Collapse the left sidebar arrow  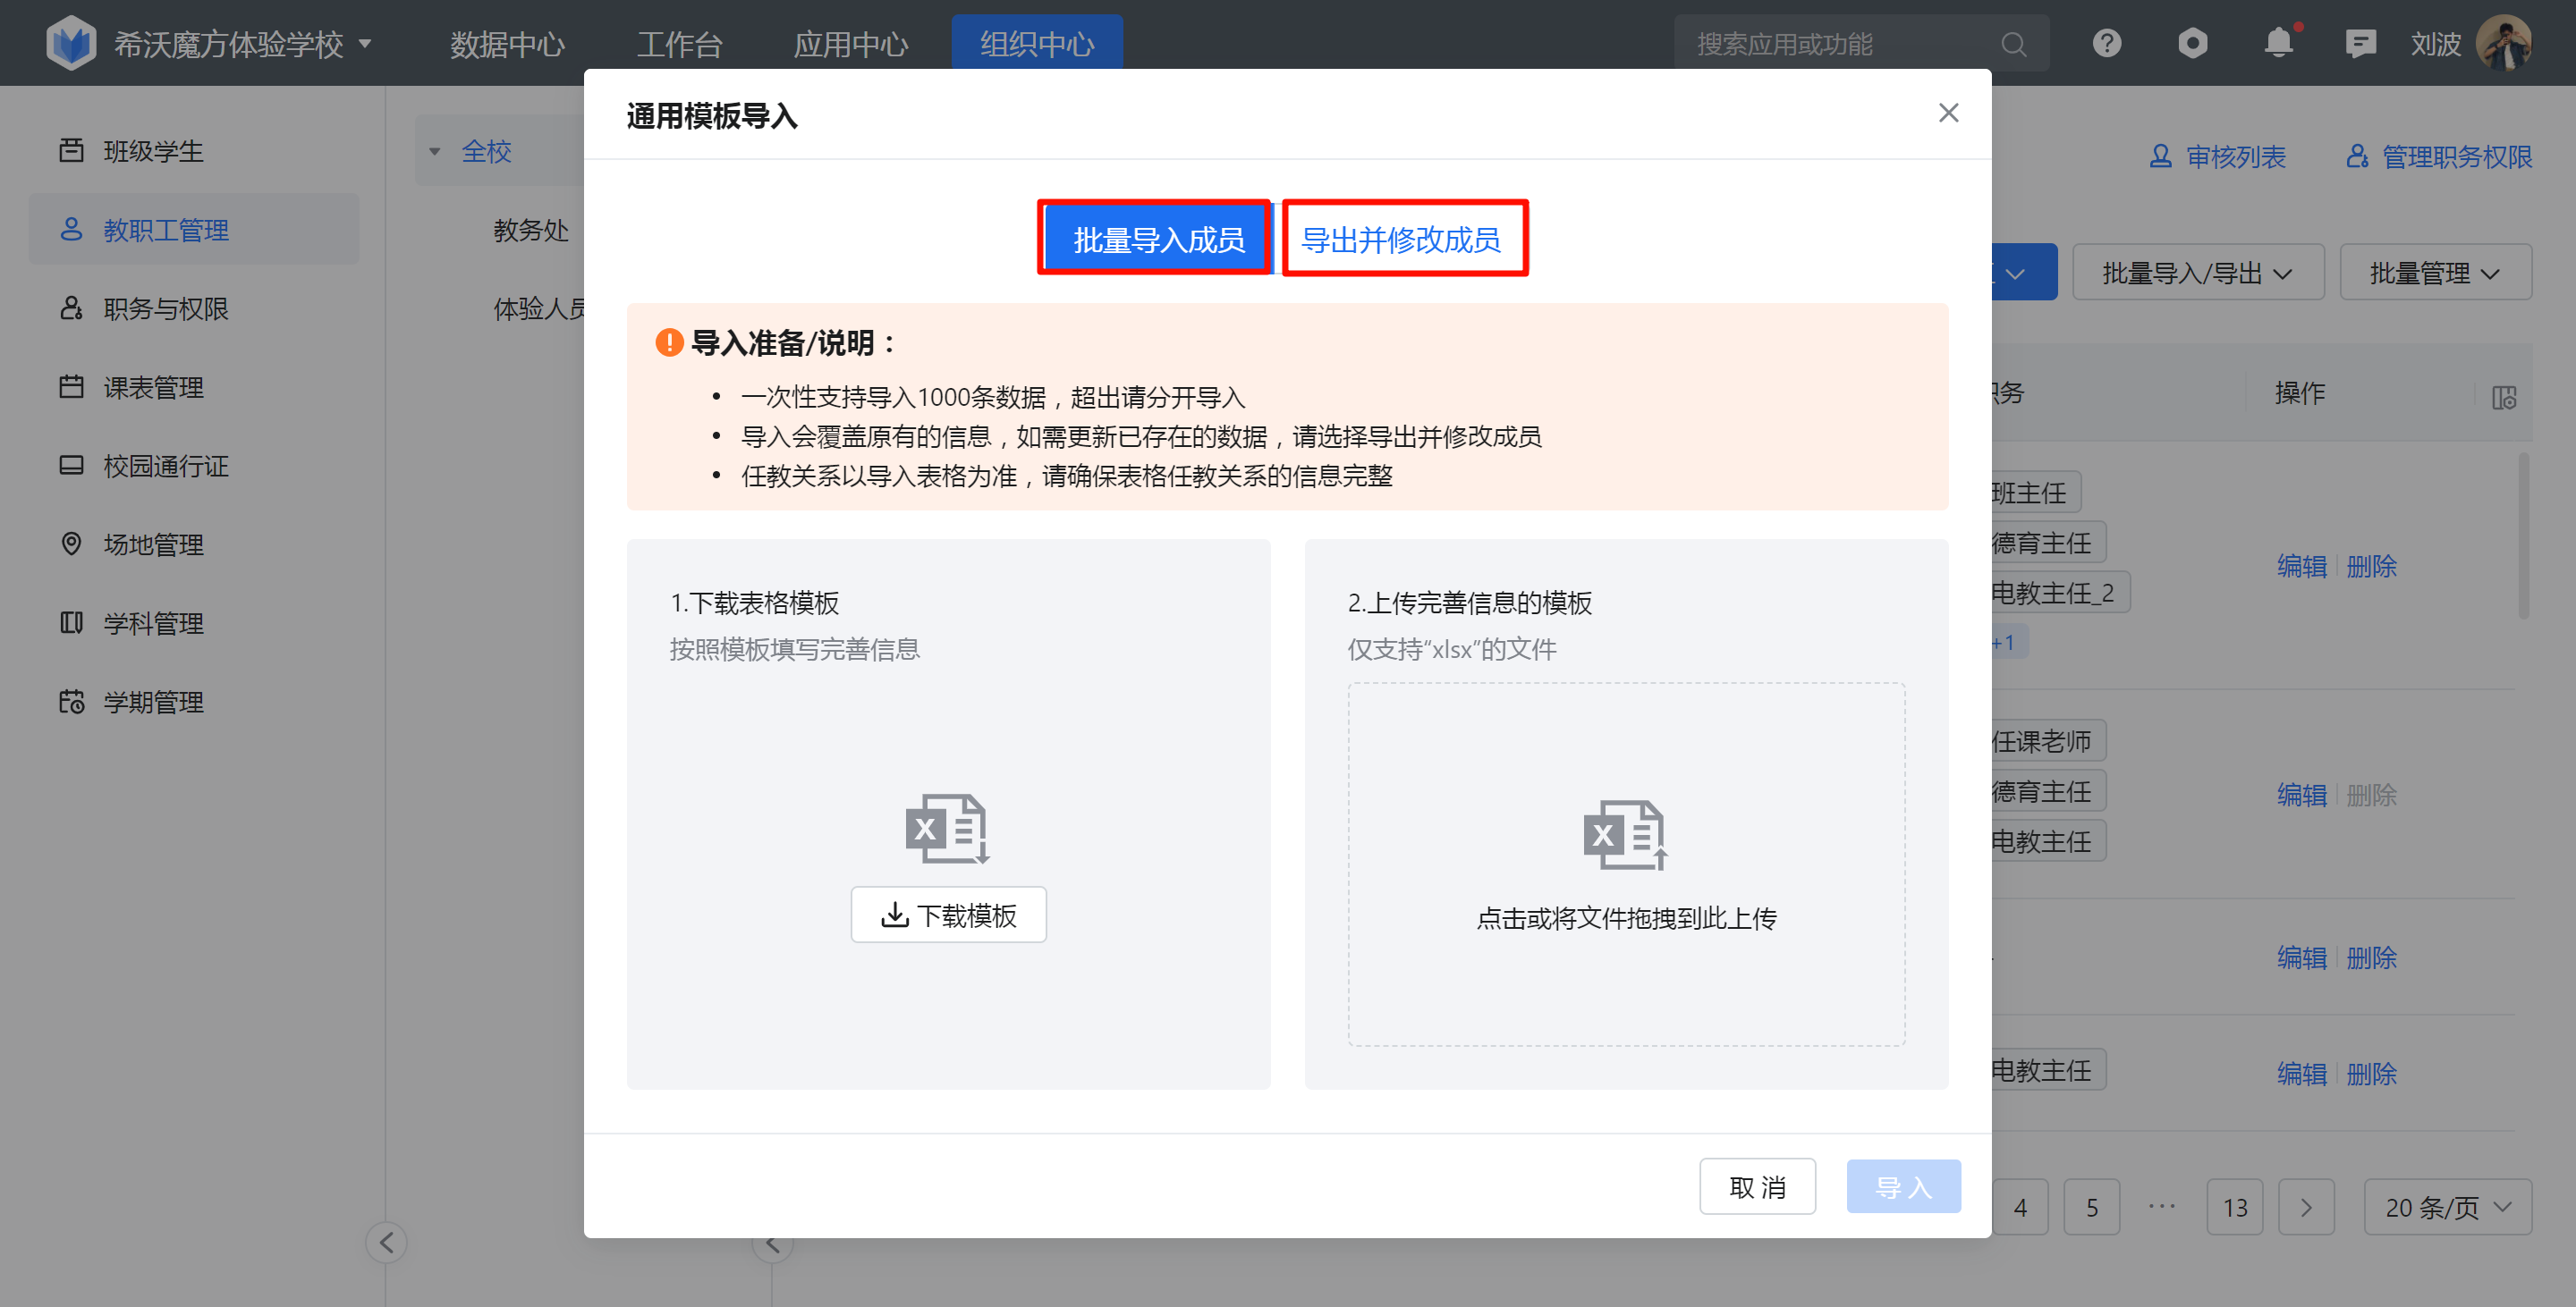tap(386, 1242)
